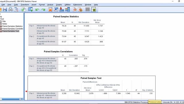This screenshot has height=104, width=184.
Task: Click the H: 223 dimensions status entry
Action: click(179, 102)
